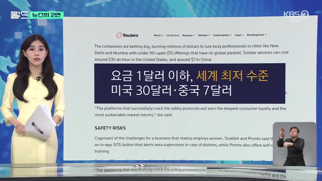
Task: Click the Reuters logo icon
Action: pos(119,35)
